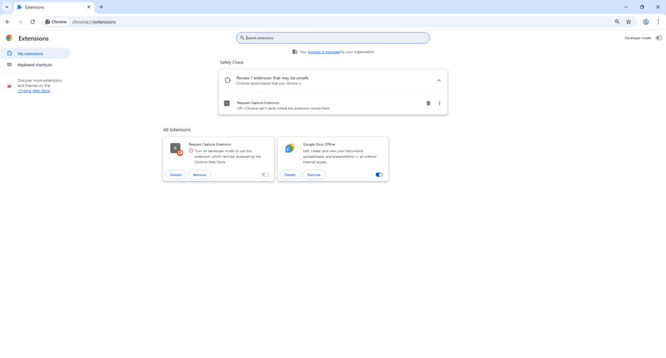Screen dimensions: 666x358
Task: Toggle Developer mode switch
Action: pyautogui.click(x=659, y=38)
